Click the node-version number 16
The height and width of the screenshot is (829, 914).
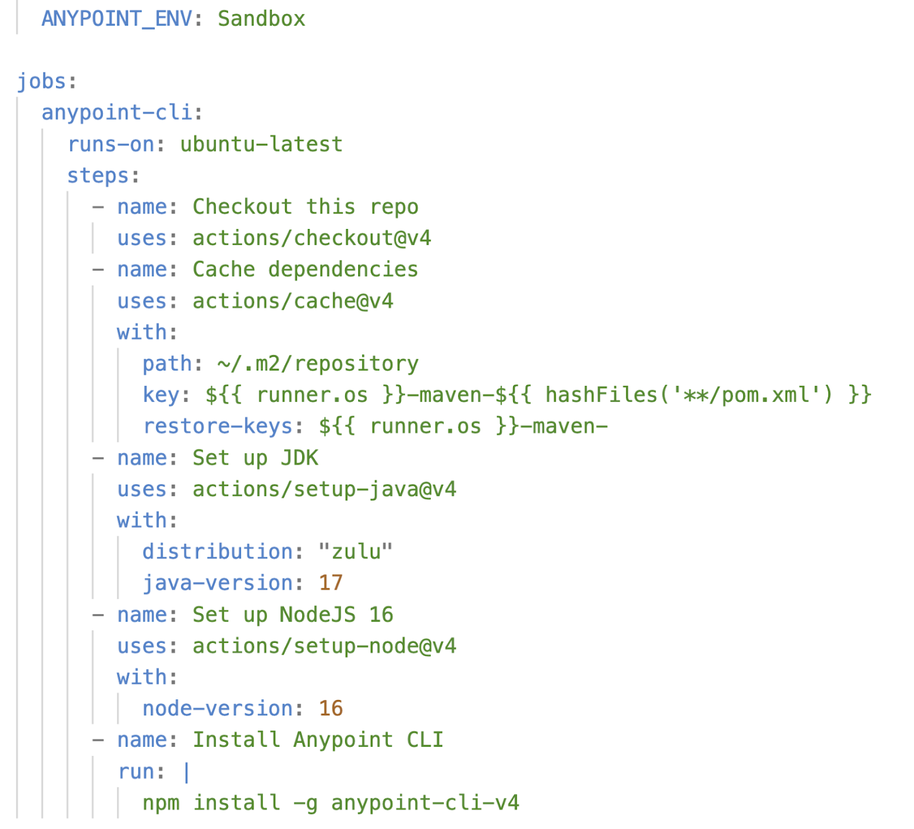pyautogui.click(x=331, y=709)
